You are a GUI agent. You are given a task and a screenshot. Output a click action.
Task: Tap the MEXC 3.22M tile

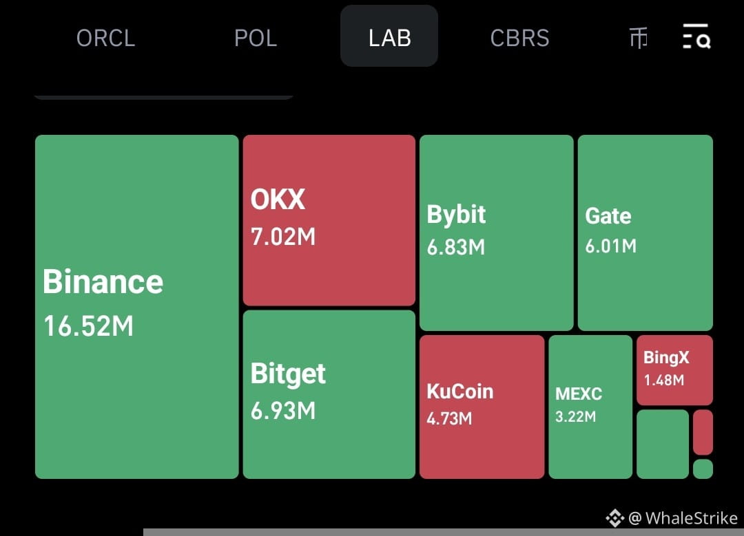coord(590,407)
